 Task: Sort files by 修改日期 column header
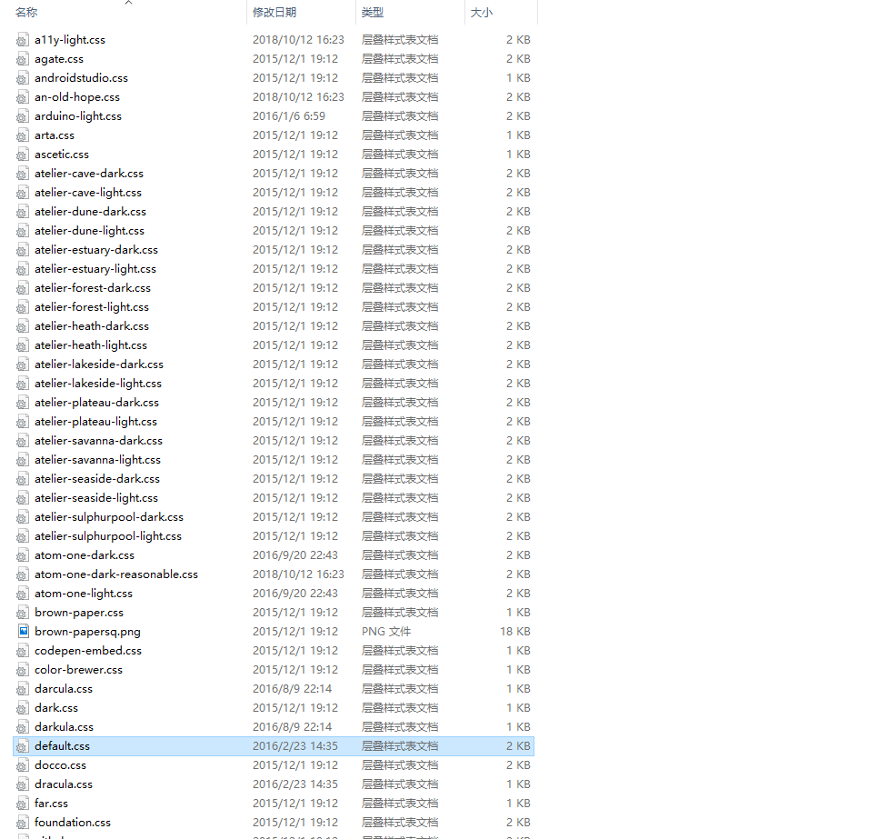coord(274,13)
